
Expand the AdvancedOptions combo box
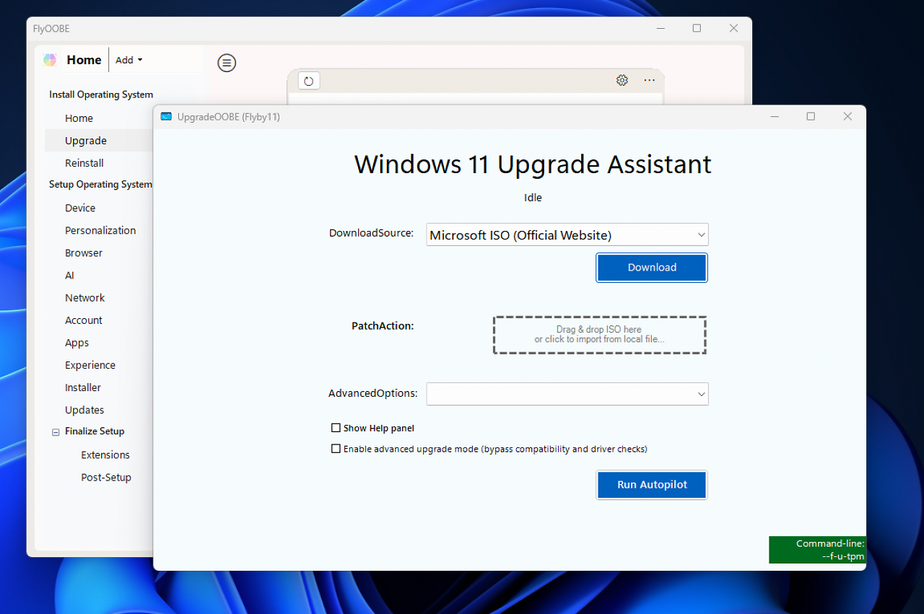[x=567, y=394]
